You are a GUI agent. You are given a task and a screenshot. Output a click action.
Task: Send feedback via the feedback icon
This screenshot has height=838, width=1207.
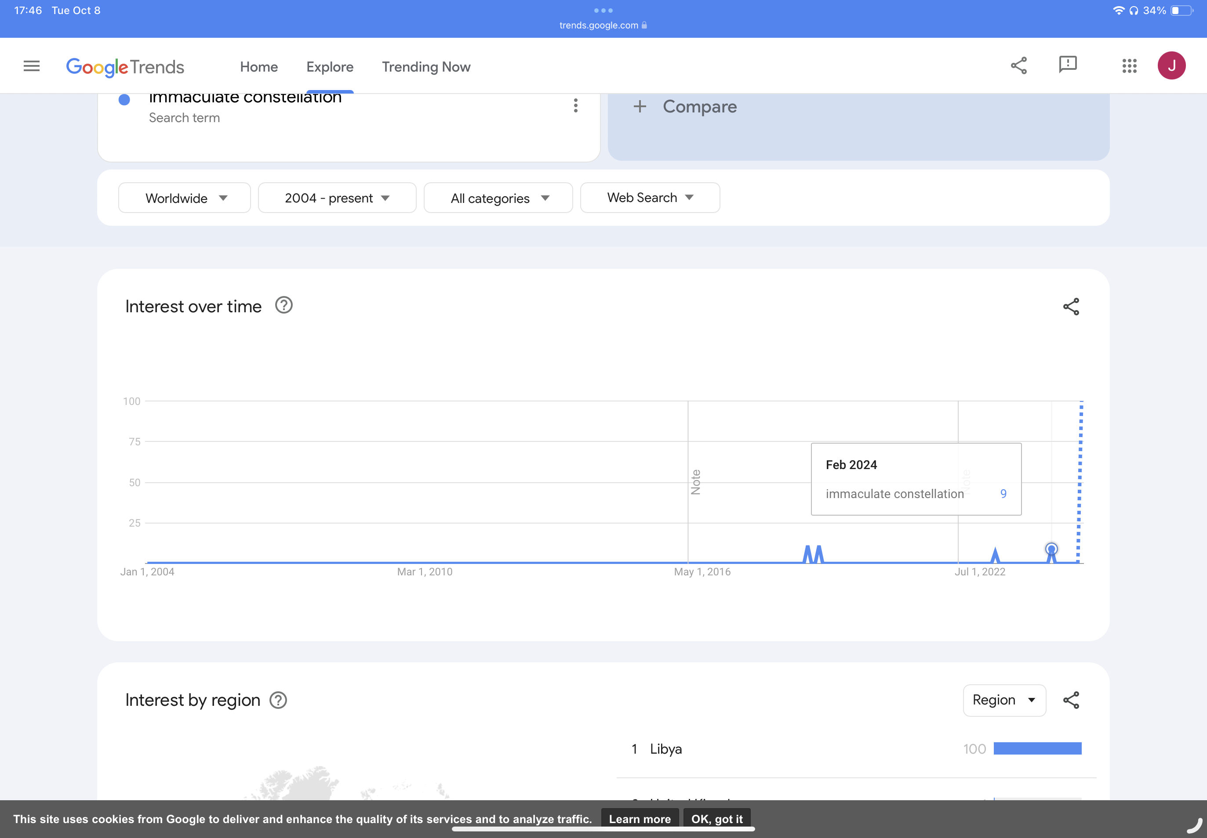[1067, 65]
